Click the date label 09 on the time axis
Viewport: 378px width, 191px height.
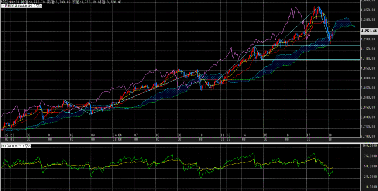point(179,135)
